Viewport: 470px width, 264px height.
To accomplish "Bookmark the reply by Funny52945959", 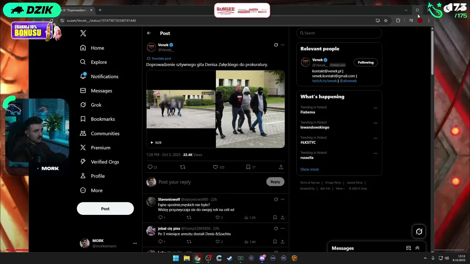I will tap(275, 242).
